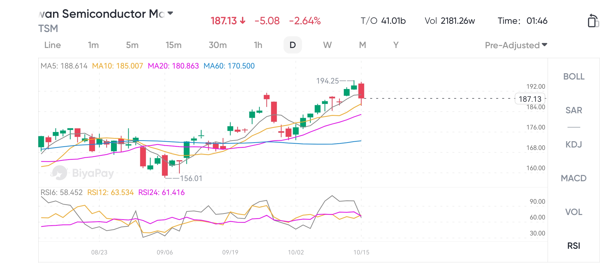Click the TSM ticker symbol
The width and height of the screenshot is (600, 270).
tap(48, 28)
